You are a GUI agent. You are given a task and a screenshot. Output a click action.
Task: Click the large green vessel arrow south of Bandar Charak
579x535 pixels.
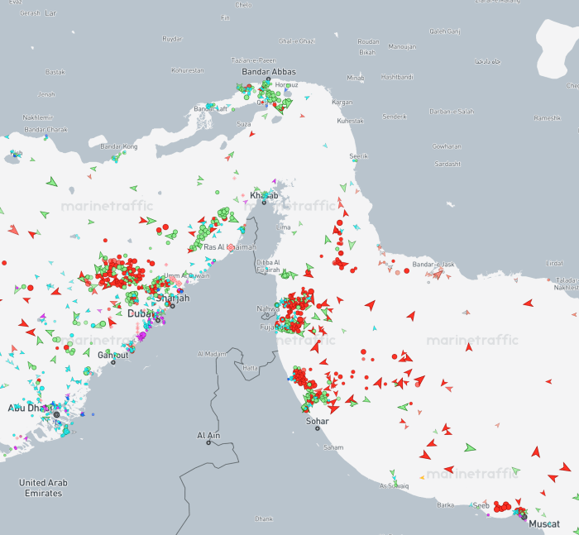pos(52,181)
